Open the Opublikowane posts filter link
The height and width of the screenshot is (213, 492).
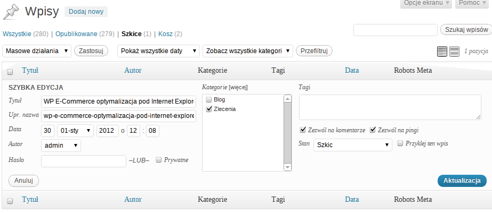[76, 34]
